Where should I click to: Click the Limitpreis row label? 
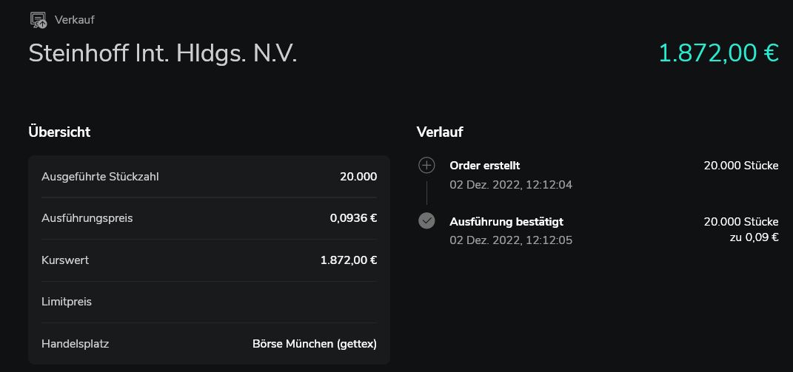coord(67,302)
